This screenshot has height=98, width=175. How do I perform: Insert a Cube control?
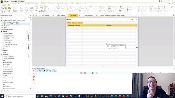[x=166, y=9]
